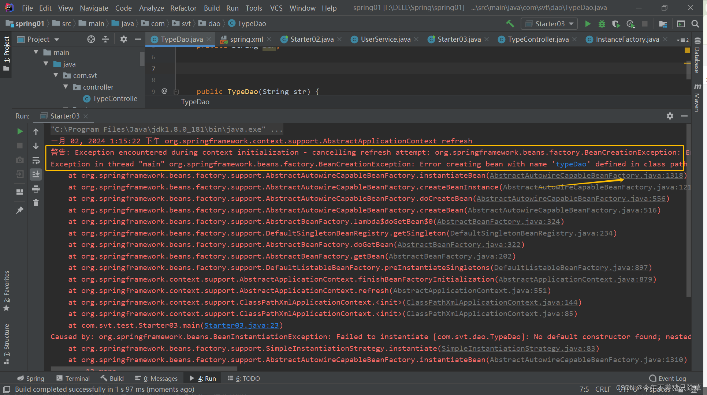Collapse the controller package

(x=66, y=87)
